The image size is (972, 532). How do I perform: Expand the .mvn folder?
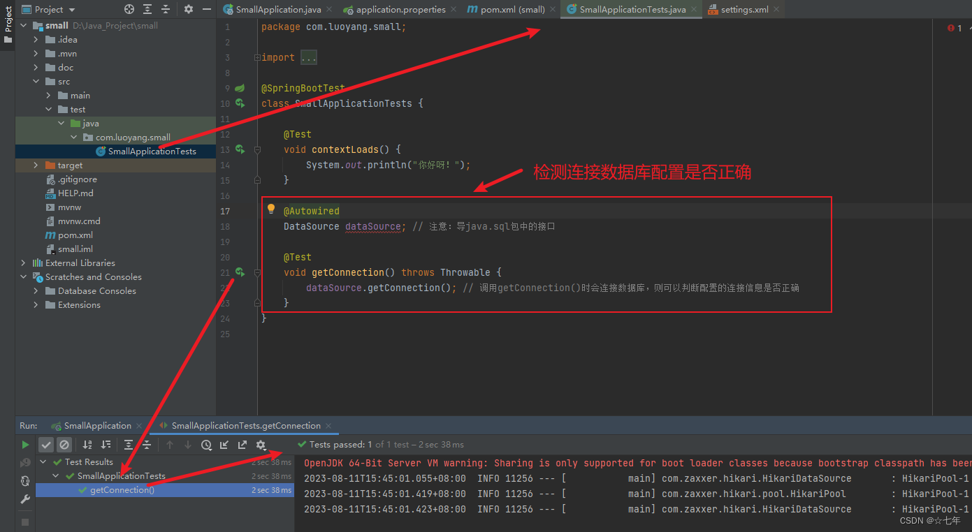(36, 54)
